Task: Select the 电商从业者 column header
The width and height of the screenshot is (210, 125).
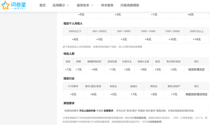Action: (x=143, y=62)
